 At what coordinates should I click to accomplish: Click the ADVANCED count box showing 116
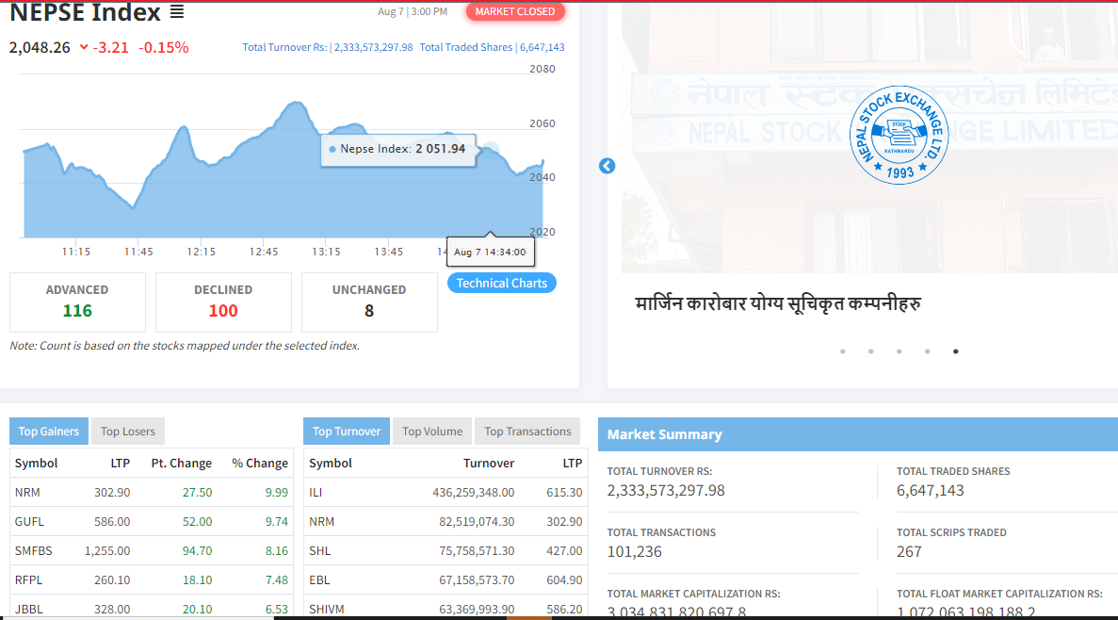tap(77, 302)
